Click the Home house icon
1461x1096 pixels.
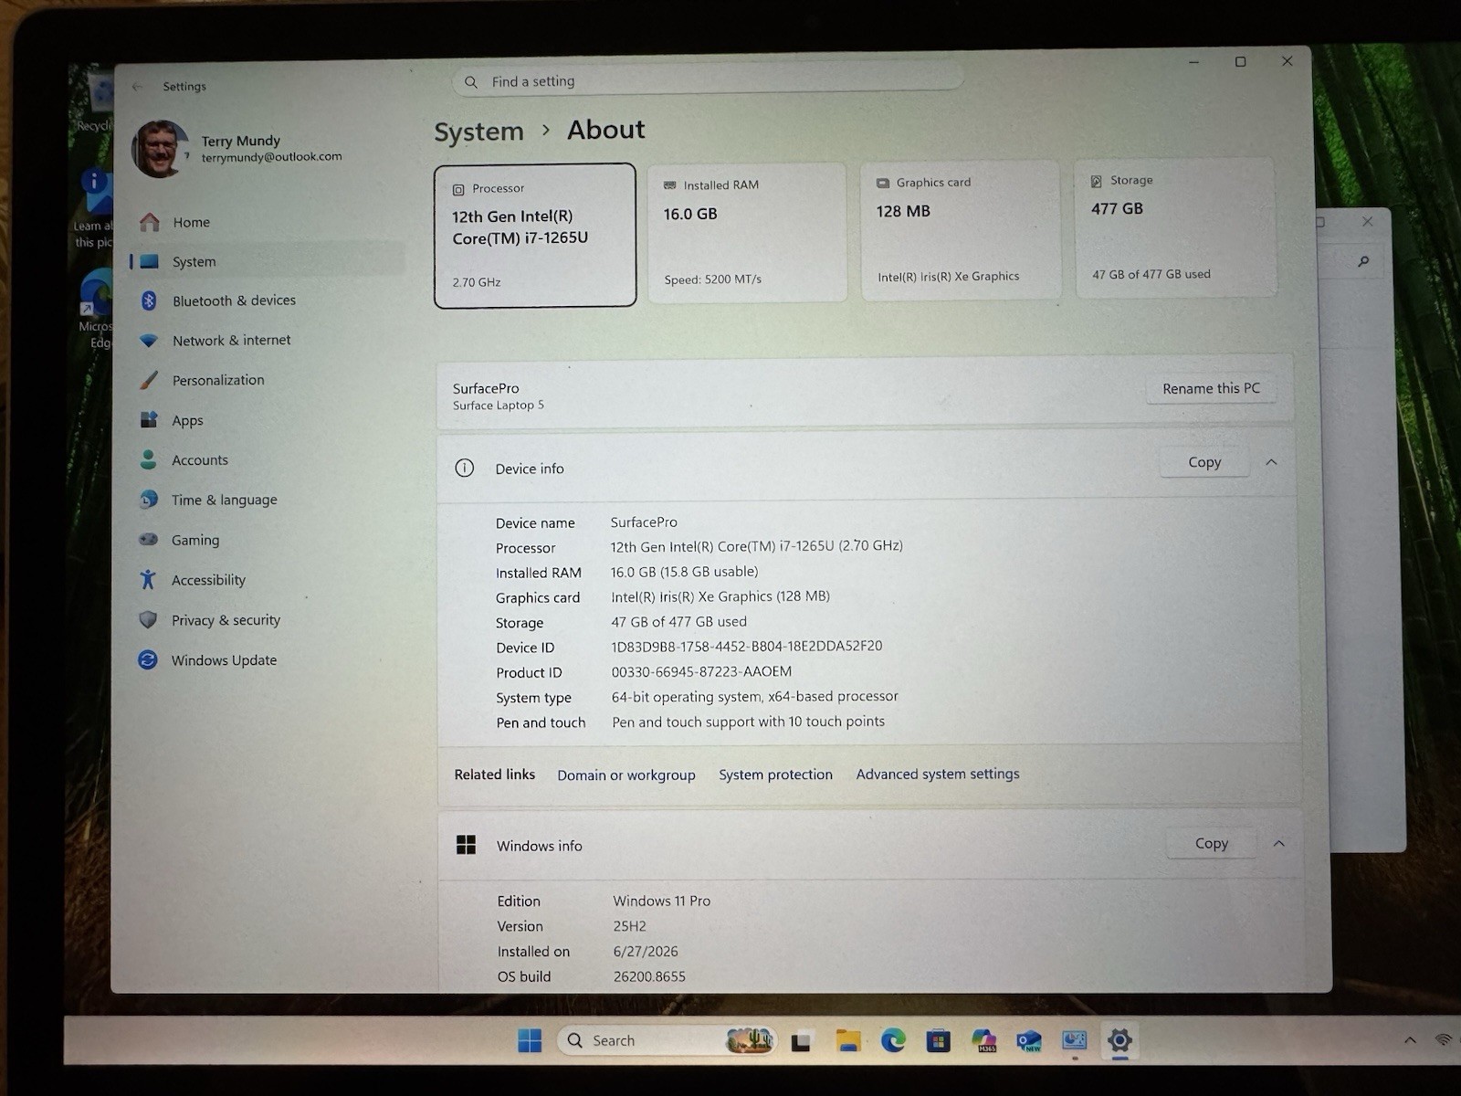pos(150,222)
